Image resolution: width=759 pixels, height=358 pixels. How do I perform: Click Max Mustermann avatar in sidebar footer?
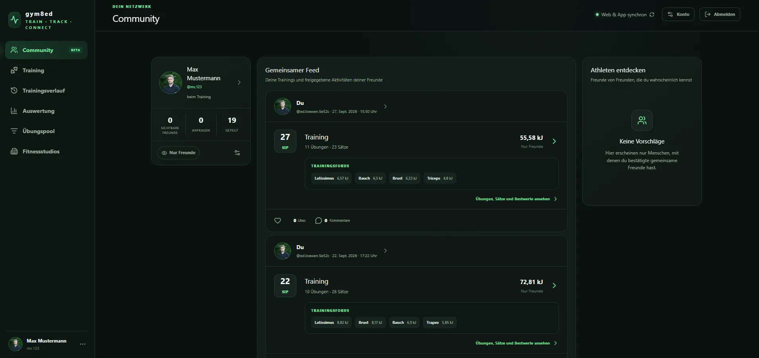[16, 344]
